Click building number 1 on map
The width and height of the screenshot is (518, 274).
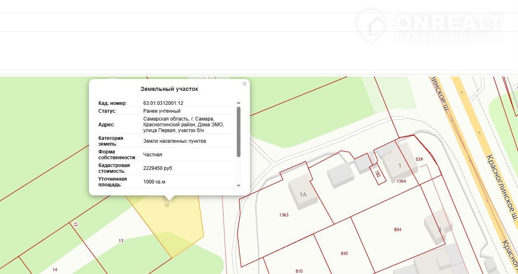399,165
